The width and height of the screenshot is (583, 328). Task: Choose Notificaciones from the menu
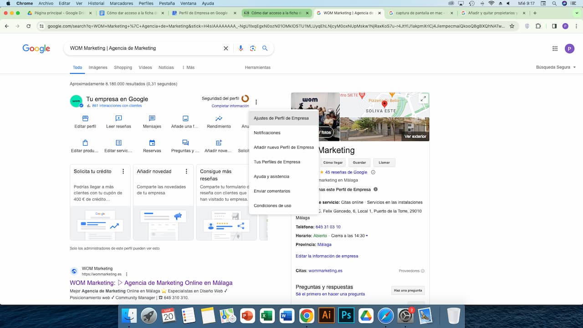pyautogui.click(x=267, y=133)
